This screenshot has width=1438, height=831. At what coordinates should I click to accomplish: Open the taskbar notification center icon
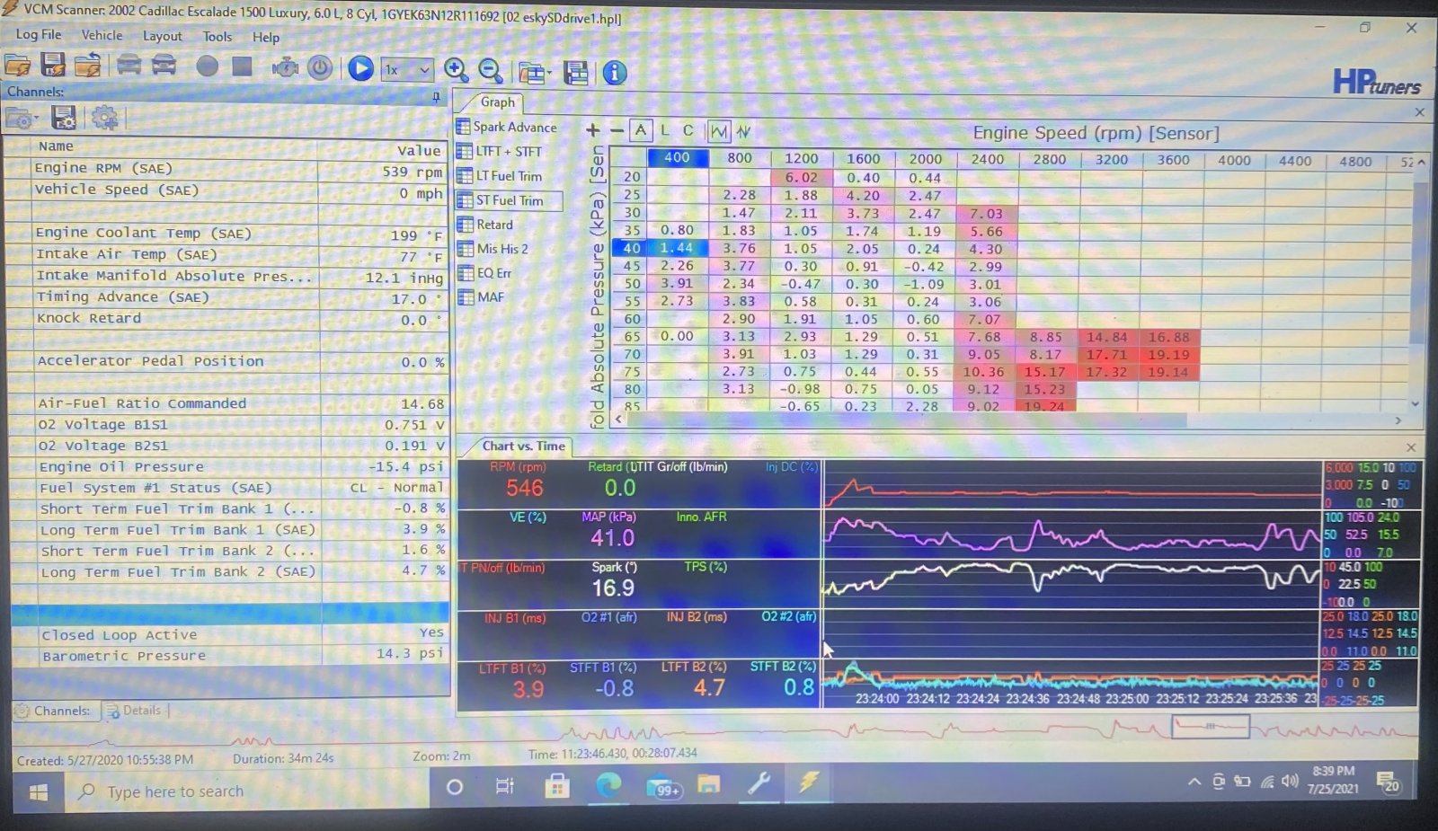coord(1389,782)
